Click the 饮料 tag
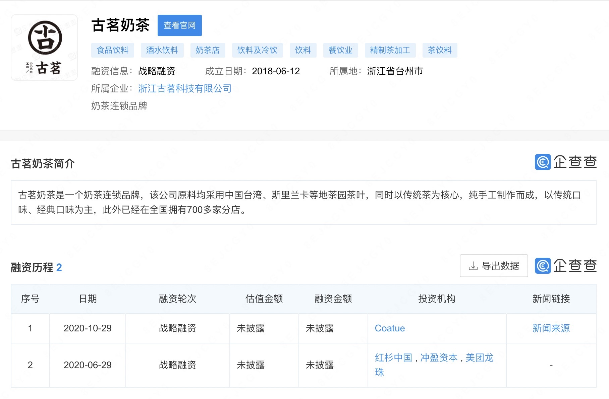 click(x=303, y=50)
